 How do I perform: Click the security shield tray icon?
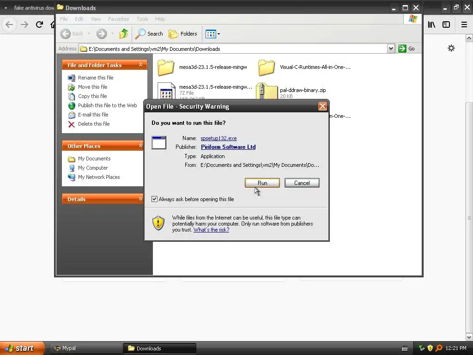click(x=430, y=348)
